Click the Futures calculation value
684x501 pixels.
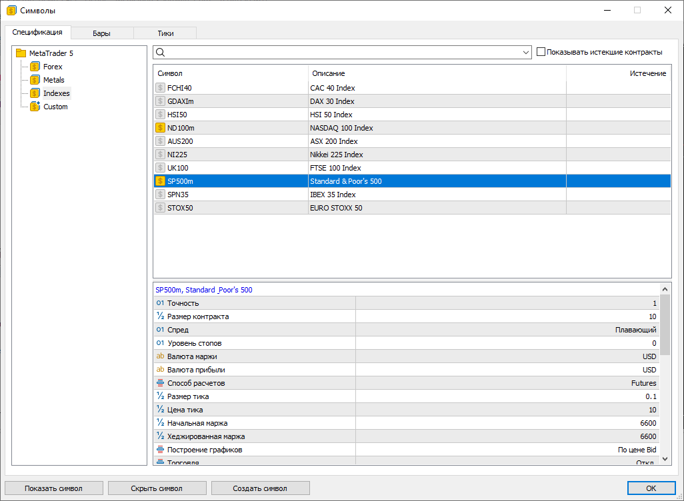click(x=643, y=383)
